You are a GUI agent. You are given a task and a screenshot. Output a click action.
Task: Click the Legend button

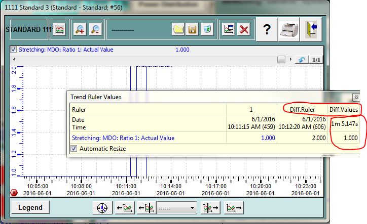pos(30,208)
